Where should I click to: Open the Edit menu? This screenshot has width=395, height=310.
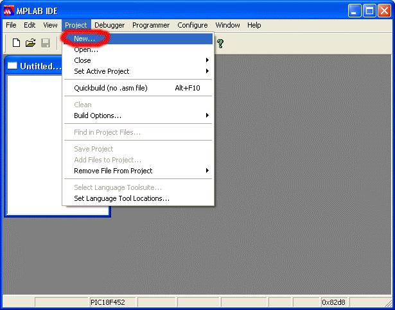point(30,25)
